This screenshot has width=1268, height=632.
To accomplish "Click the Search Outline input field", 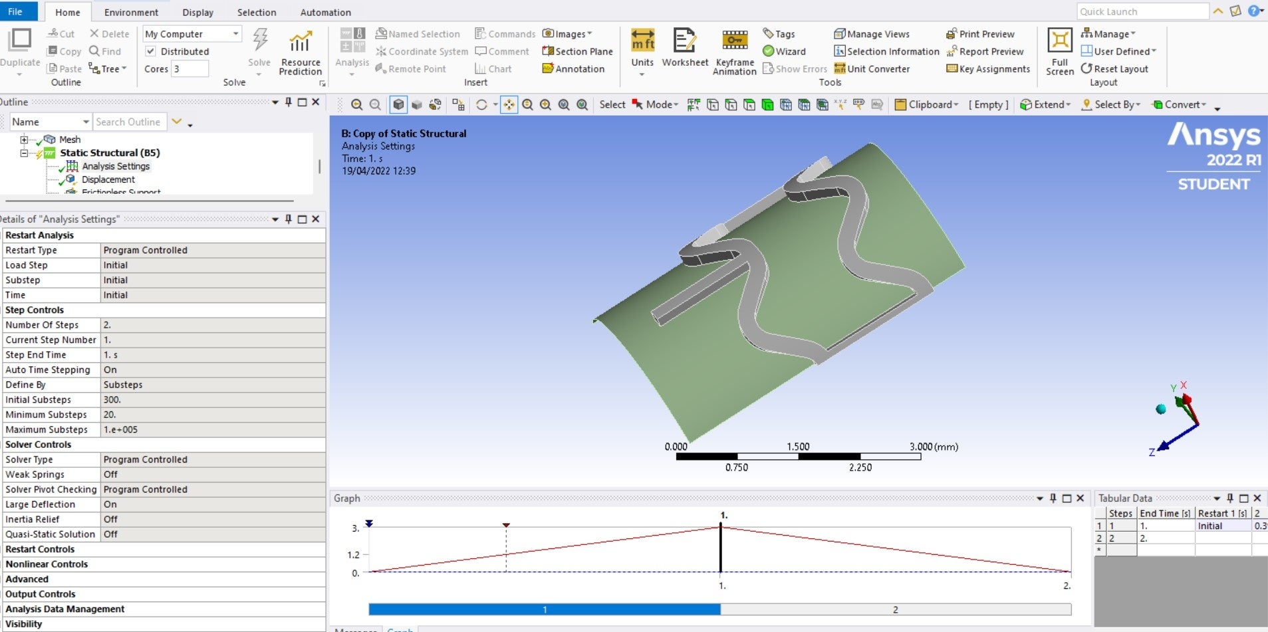I will [128, 122].
